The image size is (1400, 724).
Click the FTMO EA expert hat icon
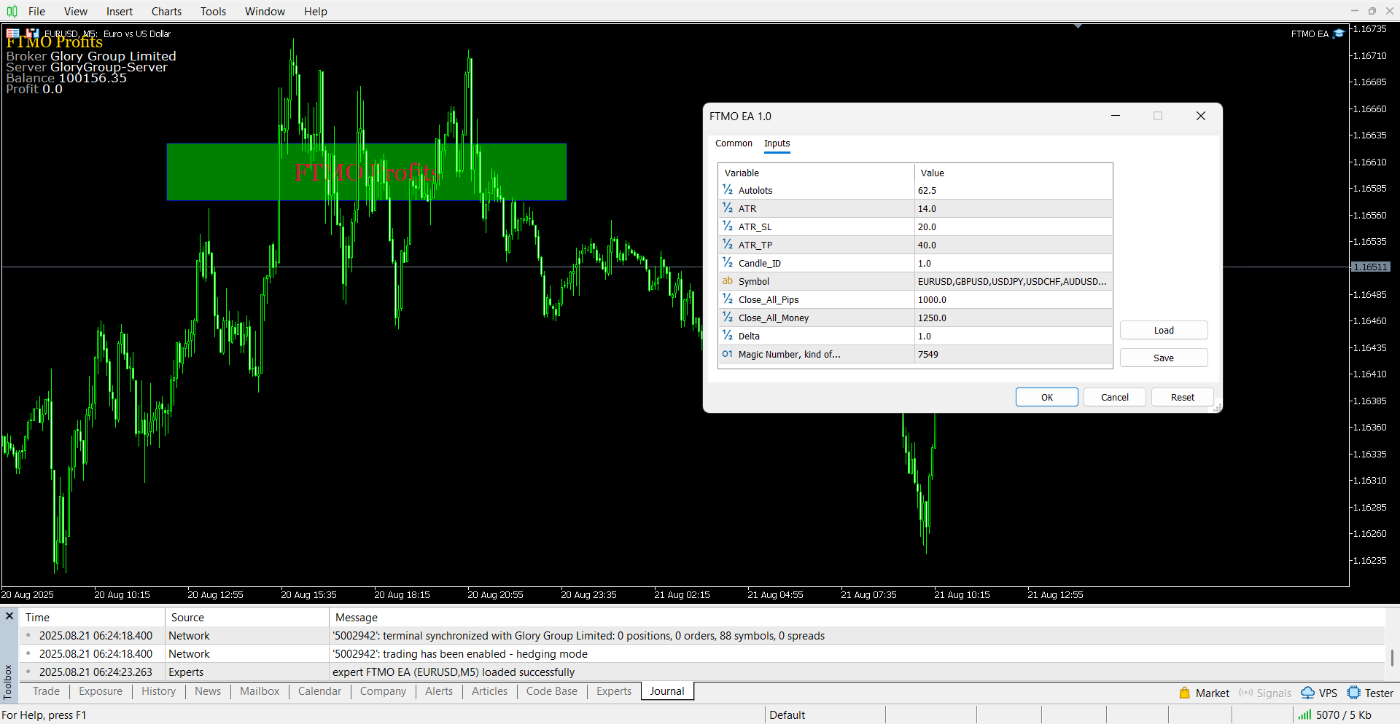pyautogui.click(x=1339, y=34)
